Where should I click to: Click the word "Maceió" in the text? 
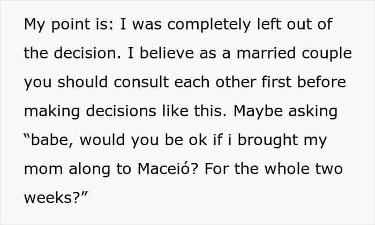click(164, 169)
